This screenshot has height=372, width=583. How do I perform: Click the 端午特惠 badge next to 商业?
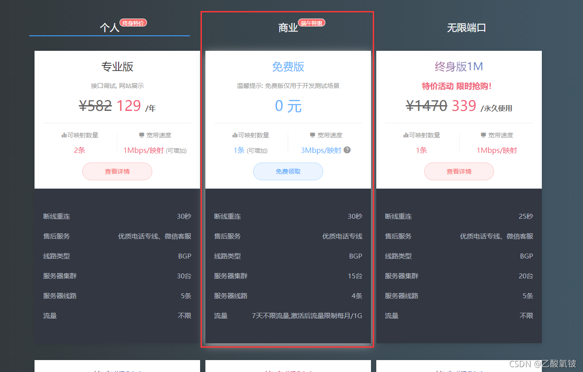[x=312, y=23]
